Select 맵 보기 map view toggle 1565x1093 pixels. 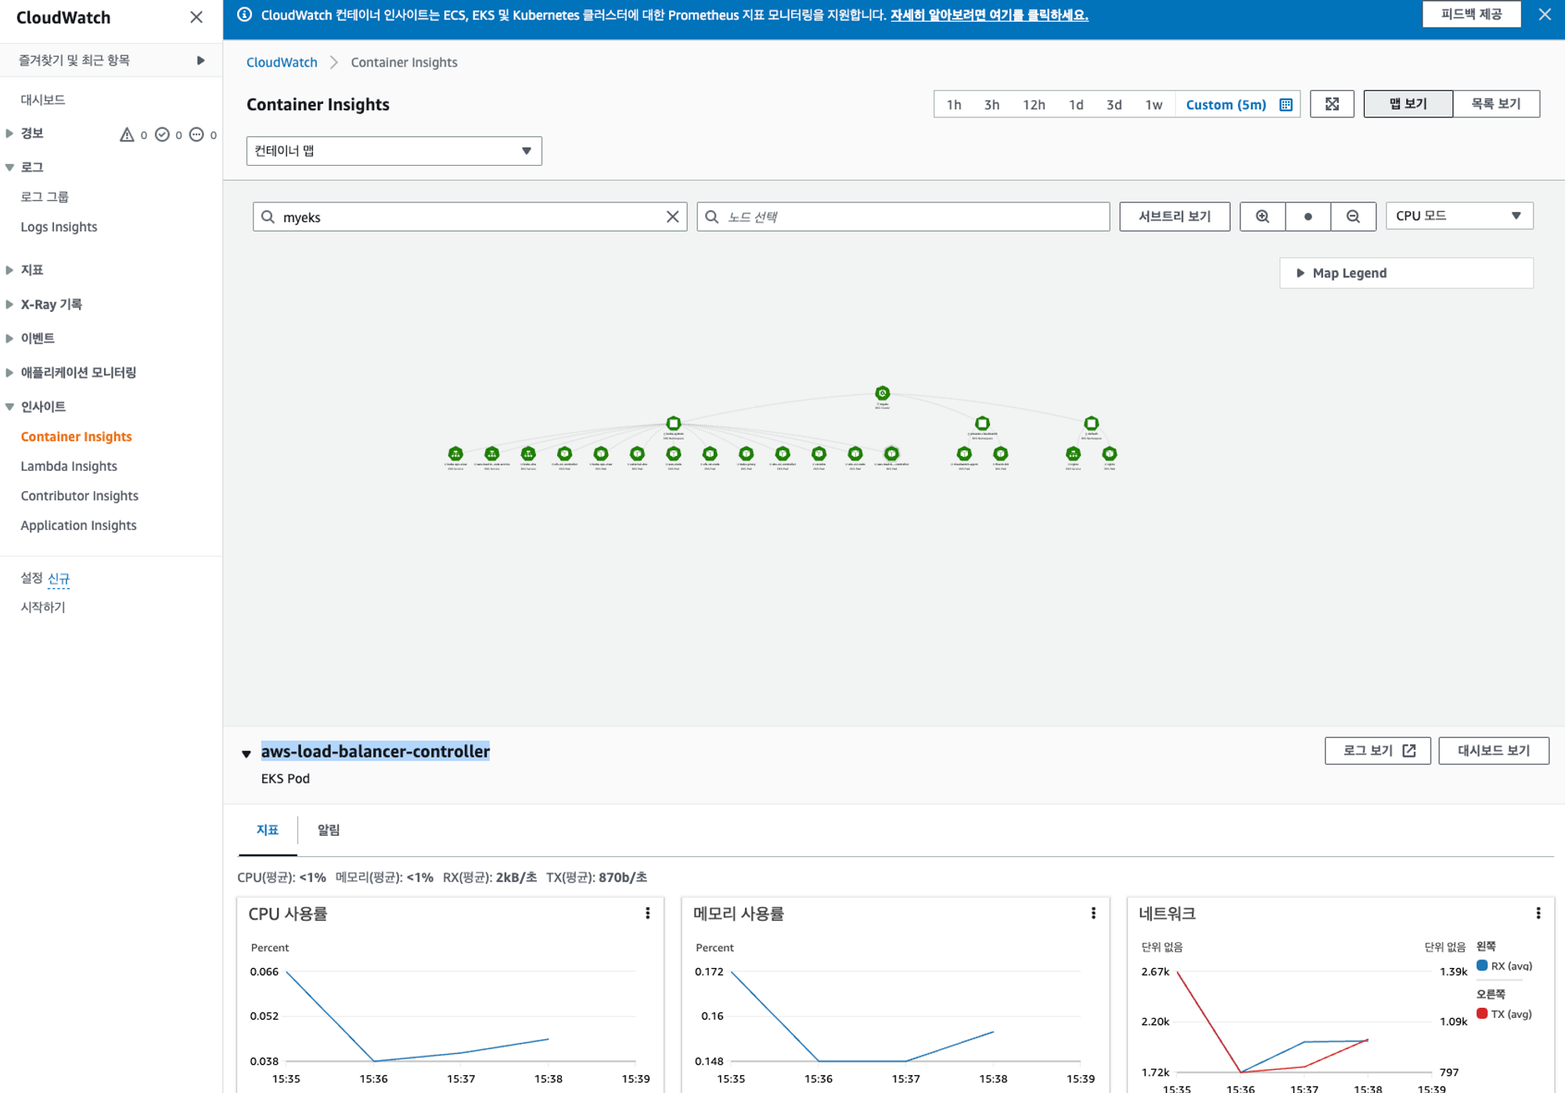(x=1408, y=104)
